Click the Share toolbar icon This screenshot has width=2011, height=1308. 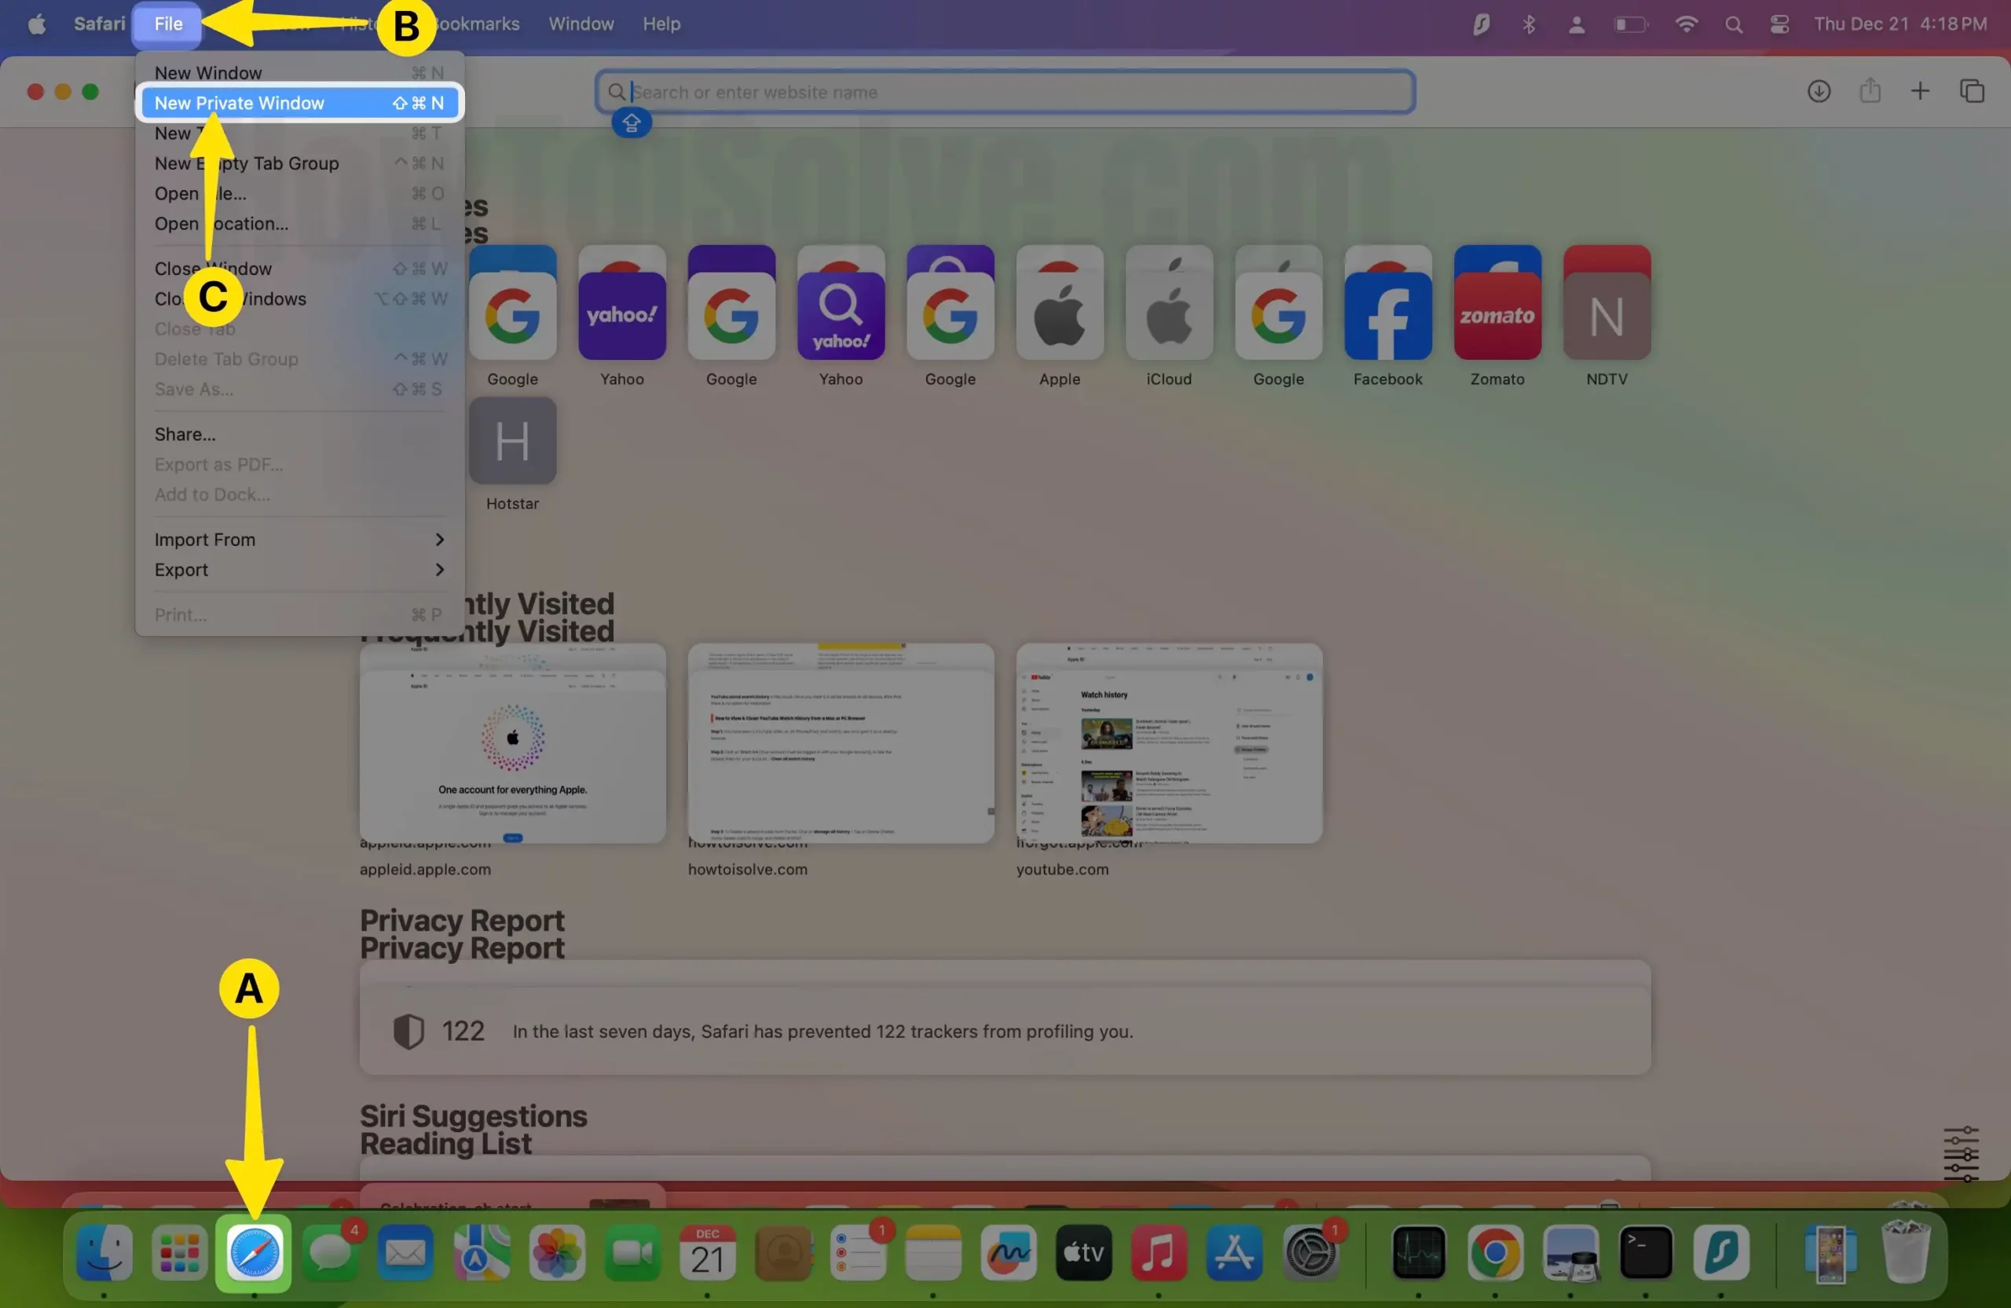tap(1870, 90)
